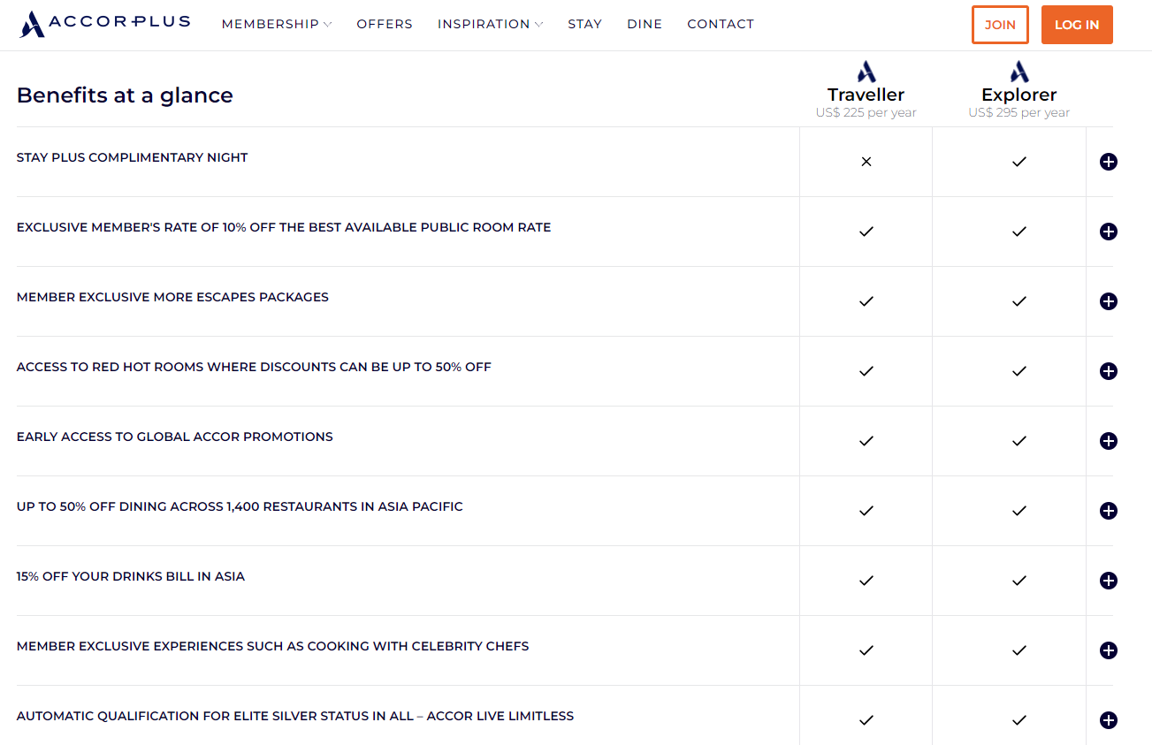Open the Contact page link
Viewport: 1152px width, 745px height.
721,25
